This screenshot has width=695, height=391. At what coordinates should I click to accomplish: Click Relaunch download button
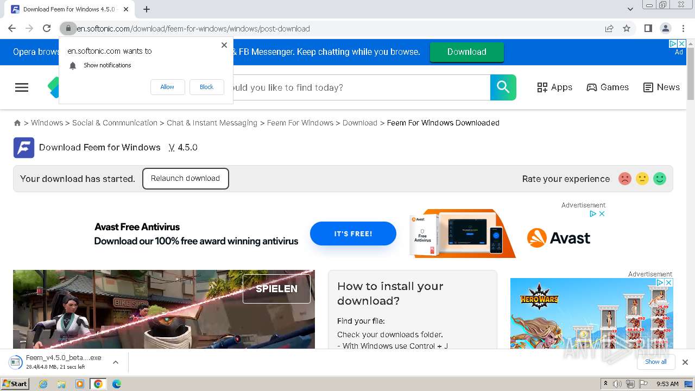185,179
